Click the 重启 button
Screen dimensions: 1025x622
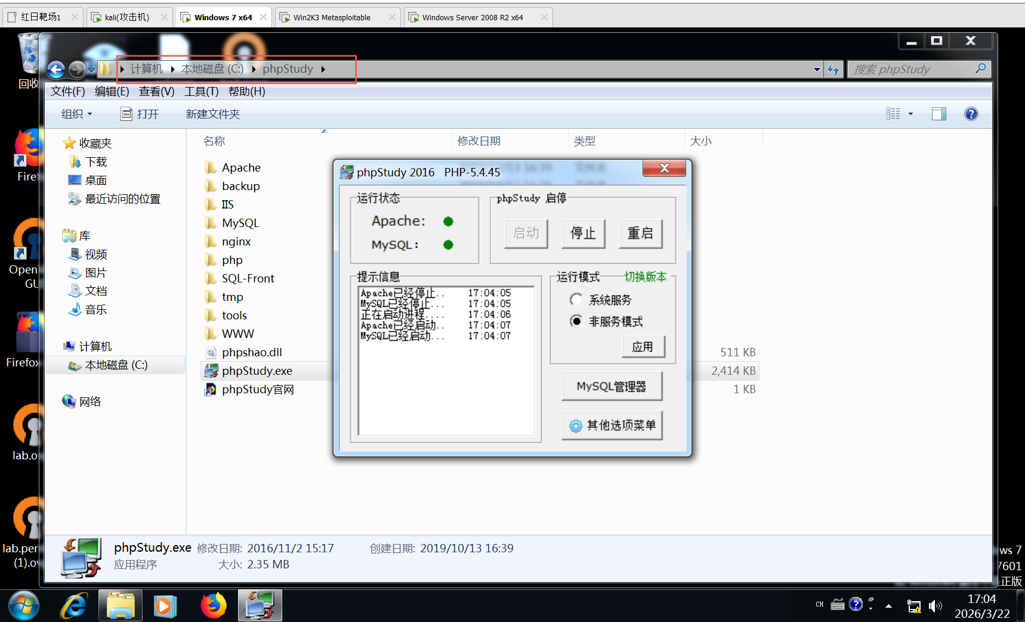pos(641,233)
